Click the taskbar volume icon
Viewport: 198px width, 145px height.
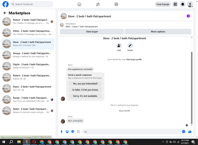(x=174, y=142)
